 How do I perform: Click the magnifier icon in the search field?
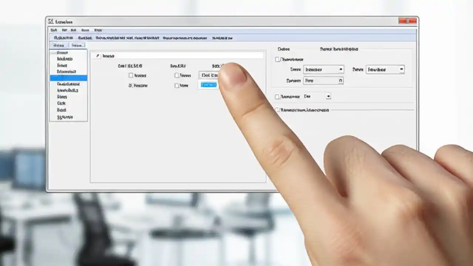[98, 55]
